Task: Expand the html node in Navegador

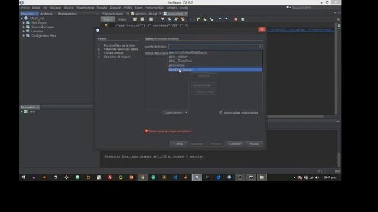Action: coord(22,112)
